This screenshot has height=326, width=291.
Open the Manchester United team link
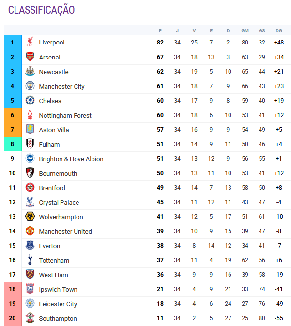(x=65, y=232)
